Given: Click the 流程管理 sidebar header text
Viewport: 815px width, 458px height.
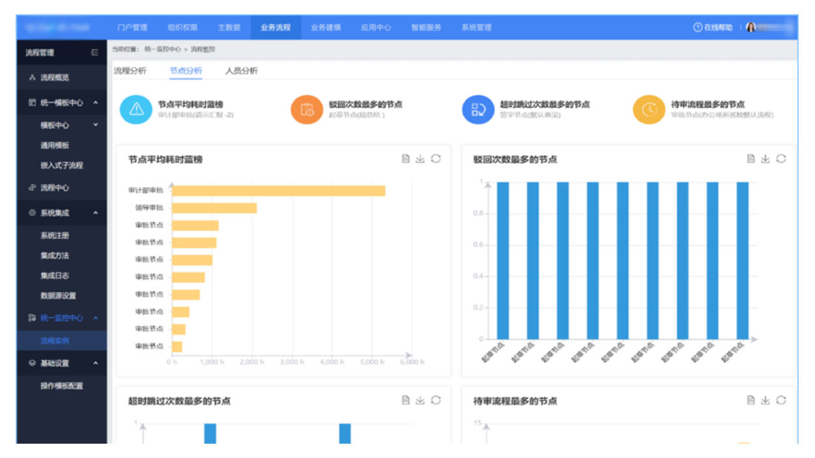Looking at the screenshot, I should [40, 53].
